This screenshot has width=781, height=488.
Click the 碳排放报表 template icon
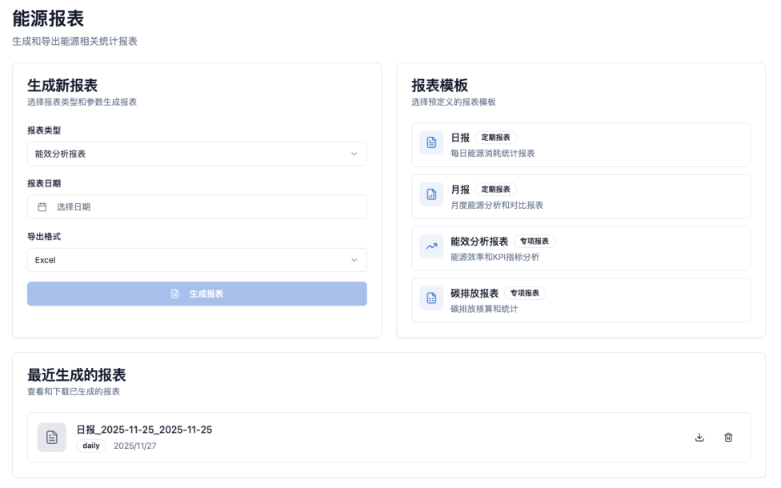pos(431,298)
